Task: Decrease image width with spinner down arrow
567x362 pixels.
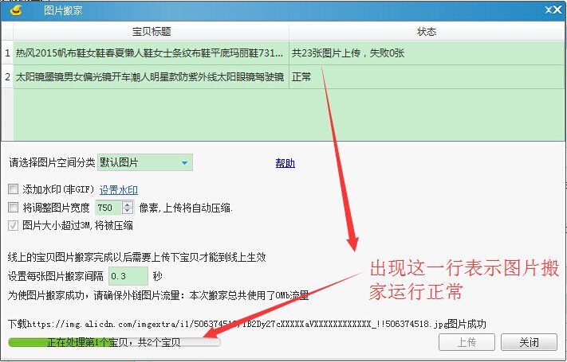Action: coord(128,211)
